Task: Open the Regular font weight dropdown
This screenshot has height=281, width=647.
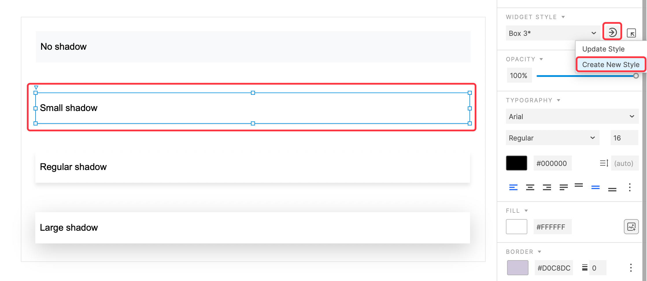Action: 552,138
